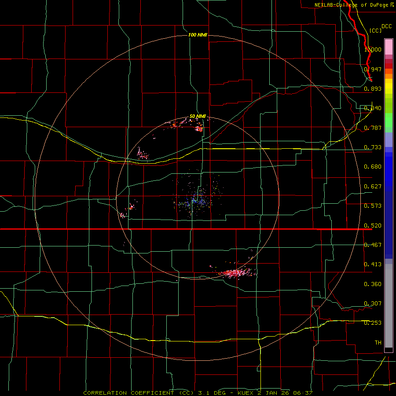
Task: Click the NEXLAB-College of DuPage credit text
Action: [351, 5]
